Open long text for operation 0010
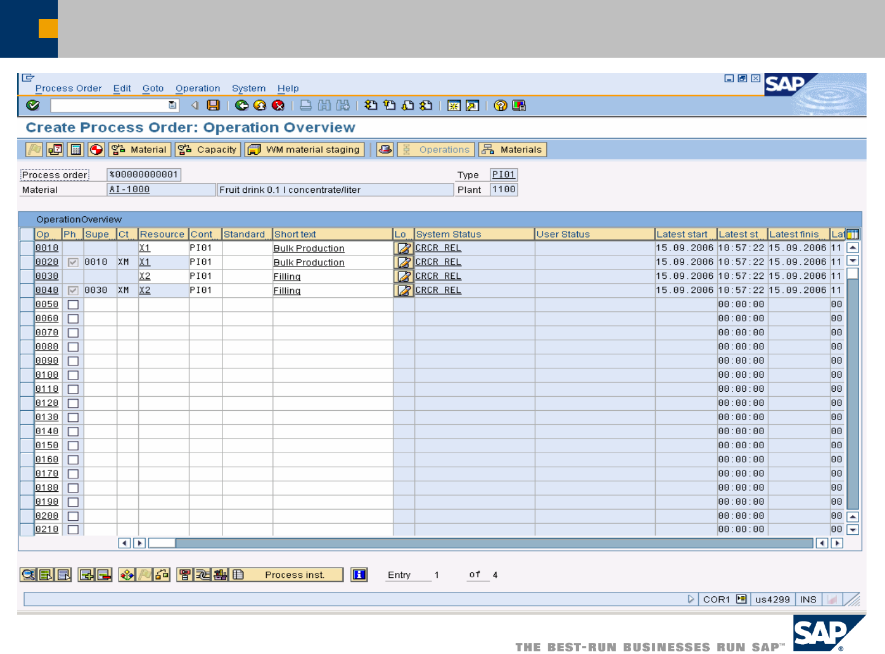Viewport: 885px width, 654px height. (x=404, y=248)
